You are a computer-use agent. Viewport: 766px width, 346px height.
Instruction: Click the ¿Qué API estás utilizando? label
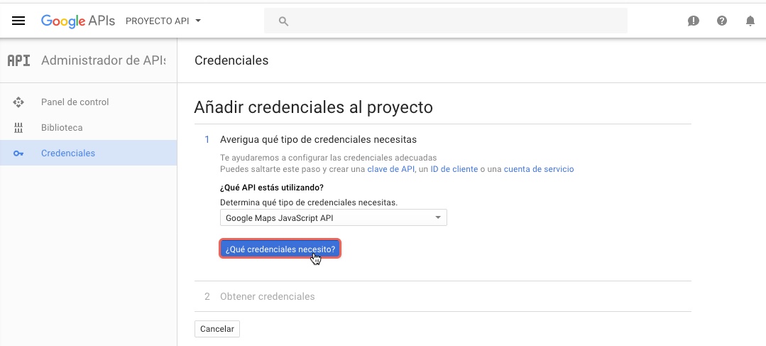pos(272,188)
